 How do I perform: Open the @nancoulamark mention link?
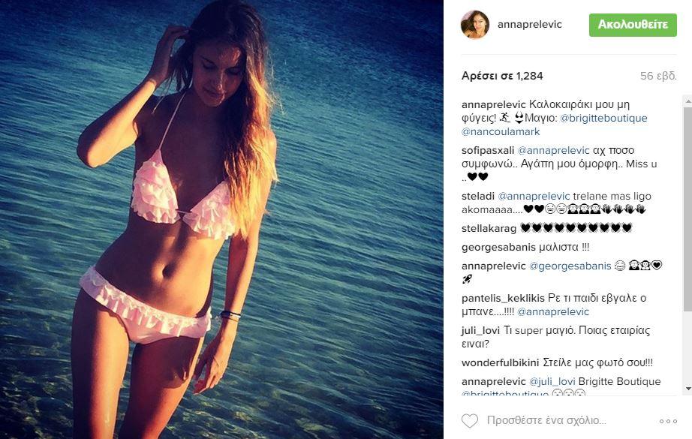click(x=501, y=131)
